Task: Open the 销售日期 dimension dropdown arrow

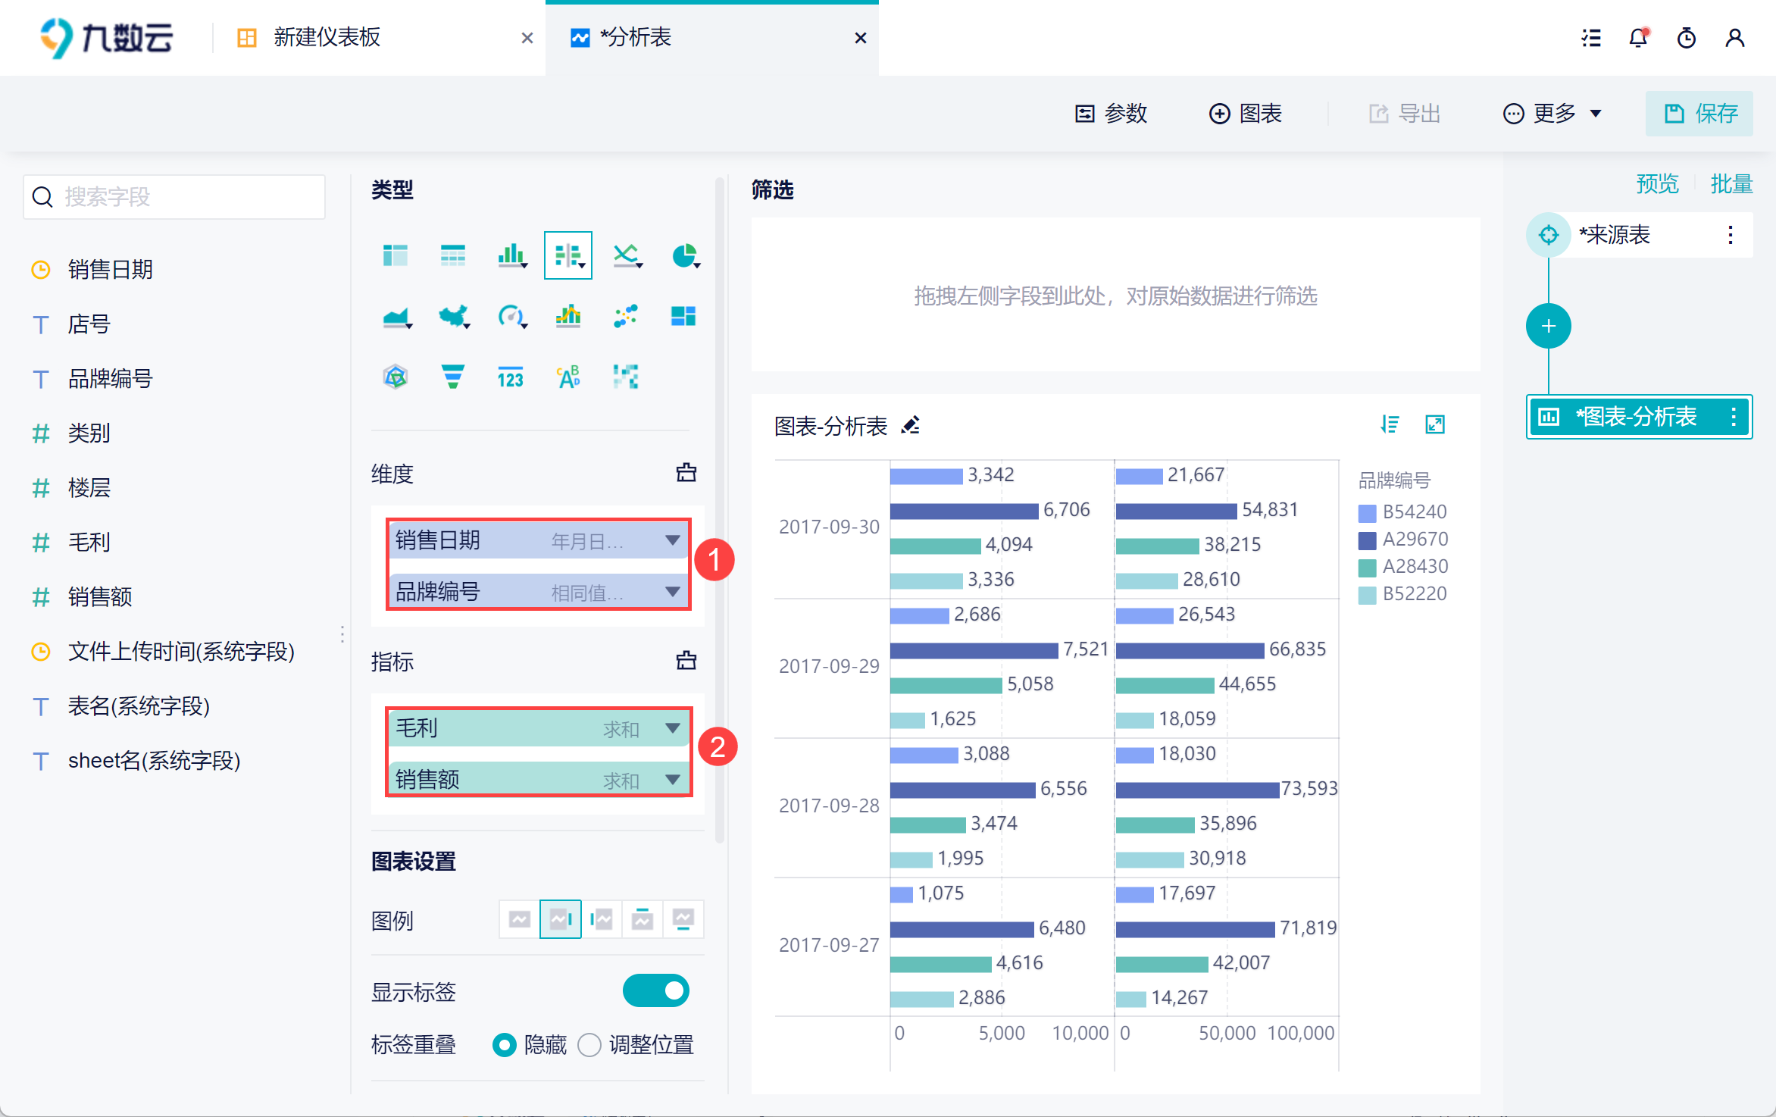Action: pos(672,540)
